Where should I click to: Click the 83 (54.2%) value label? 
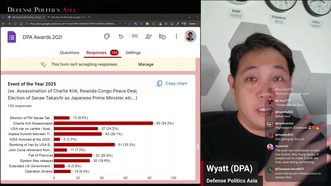(165, 123)
